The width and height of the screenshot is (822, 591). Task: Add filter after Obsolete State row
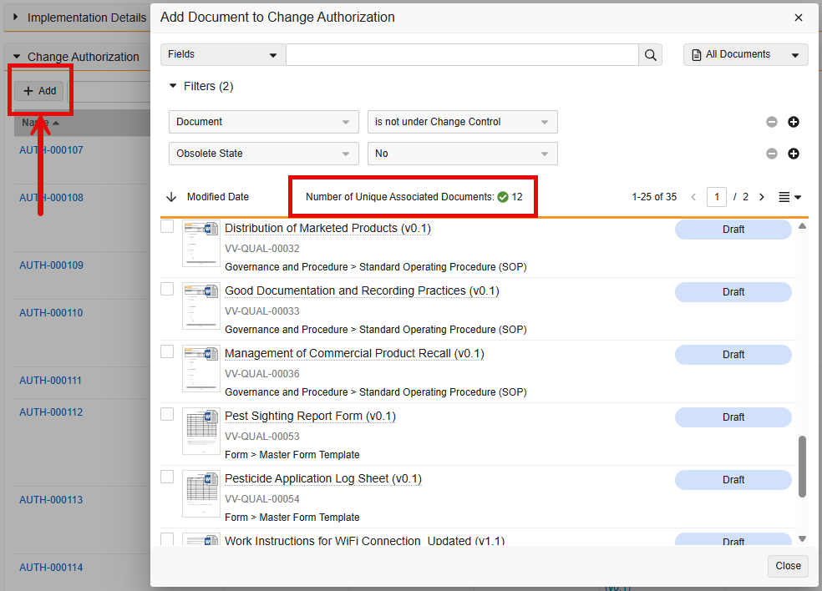pyautogui.click(x=794, y=154)
